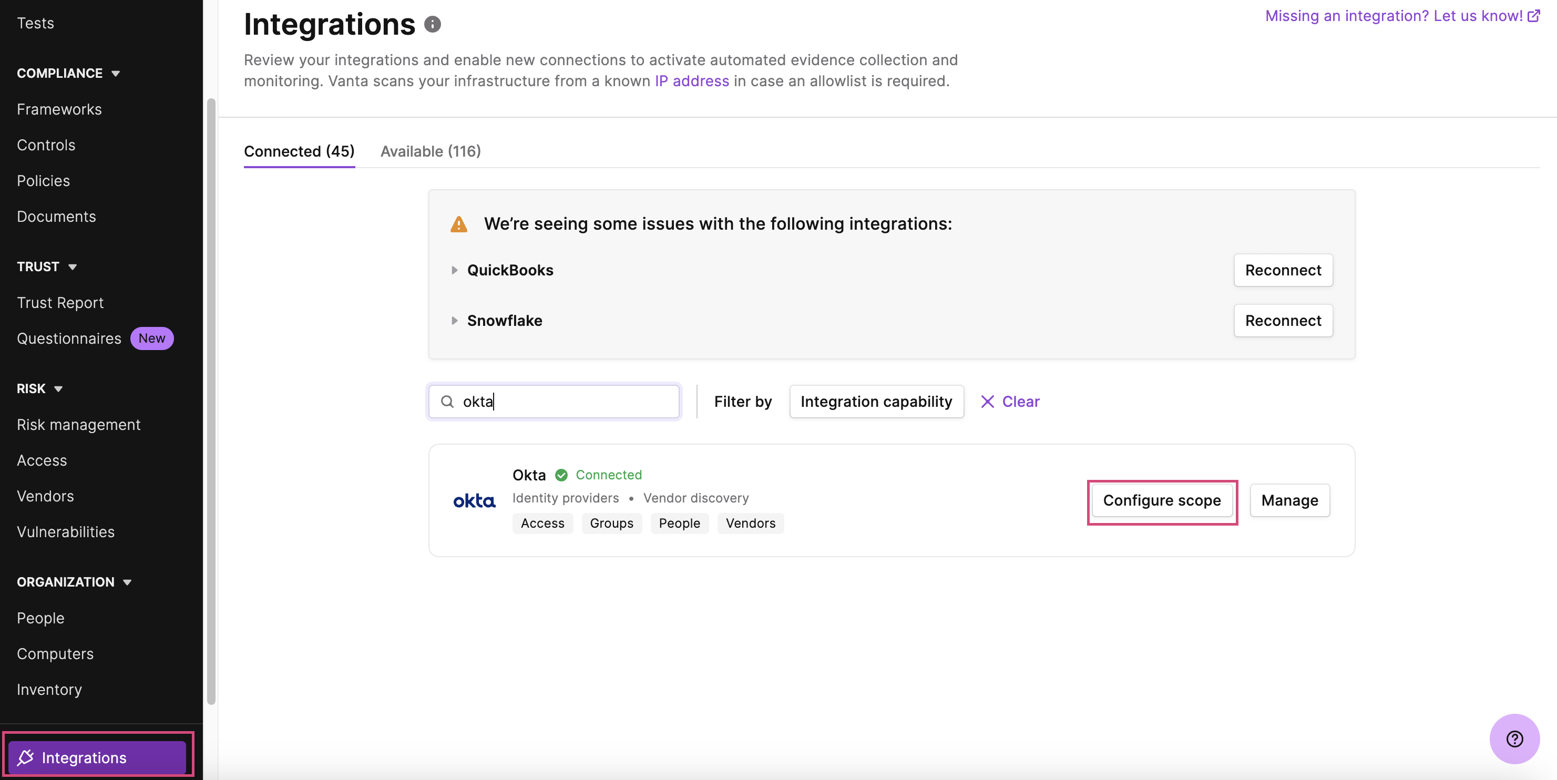This screenshot has height=780, width=1557.
Task: Click the Vendors tag on Okta card
Action: click(750, 523)
